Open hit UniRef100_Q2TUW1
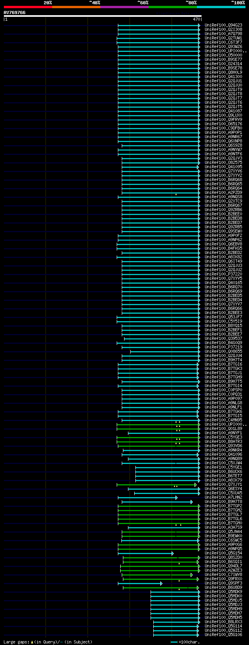The height and width of the screenshot is (645, 249). coord(223,38)
